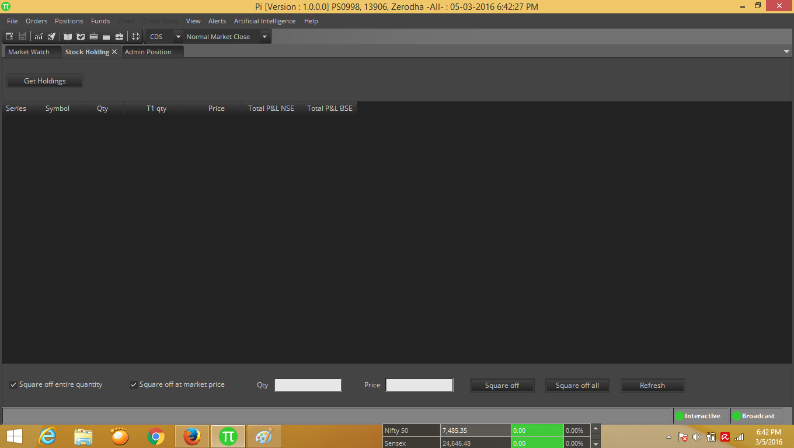This screenshot has height=448, width=794.
Task: Click index ticker scroll up arrow
Action: 595,429
